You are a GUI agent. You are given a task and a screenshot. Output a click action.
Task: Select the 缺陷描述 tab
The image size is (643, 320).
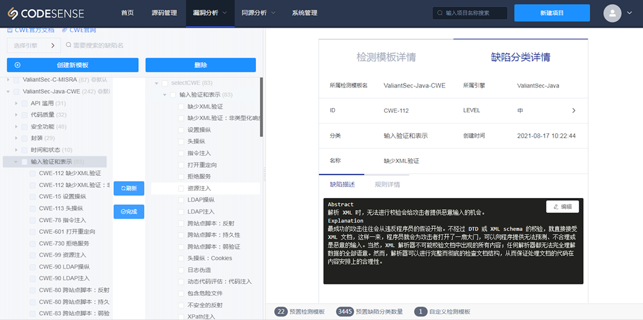click(x=342, y=185)
